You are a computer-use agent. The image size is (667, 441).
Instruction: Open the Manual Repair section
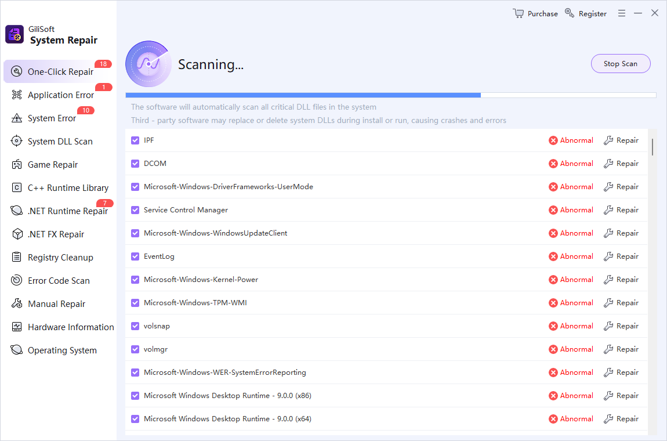[x=58, y=304]
